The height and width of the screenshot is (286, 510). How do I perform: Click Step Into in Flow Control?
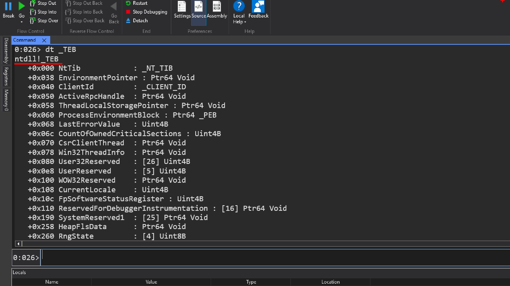43,12
